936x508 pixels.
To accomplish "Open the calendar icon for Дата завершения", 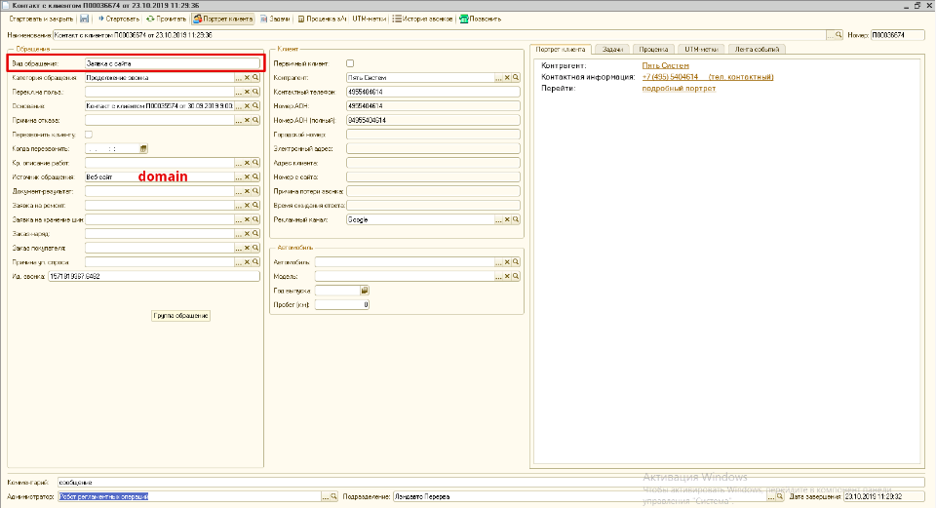I will 918,496.
